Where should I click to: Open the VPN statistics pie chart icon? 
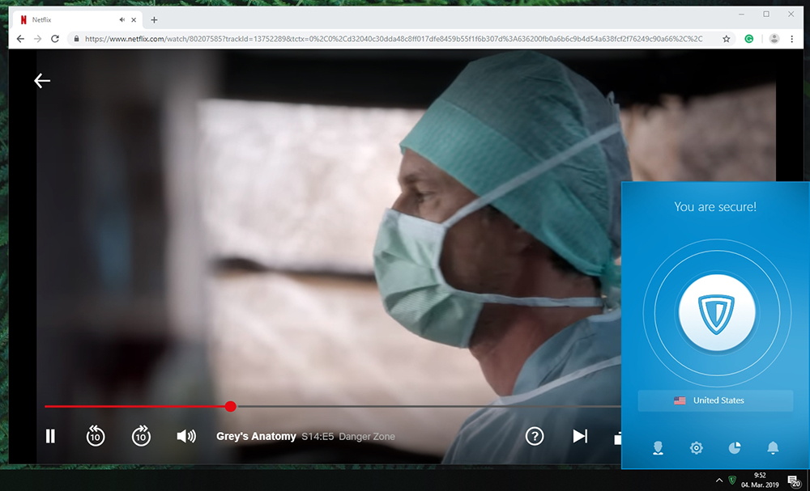[x=735, y=447]
